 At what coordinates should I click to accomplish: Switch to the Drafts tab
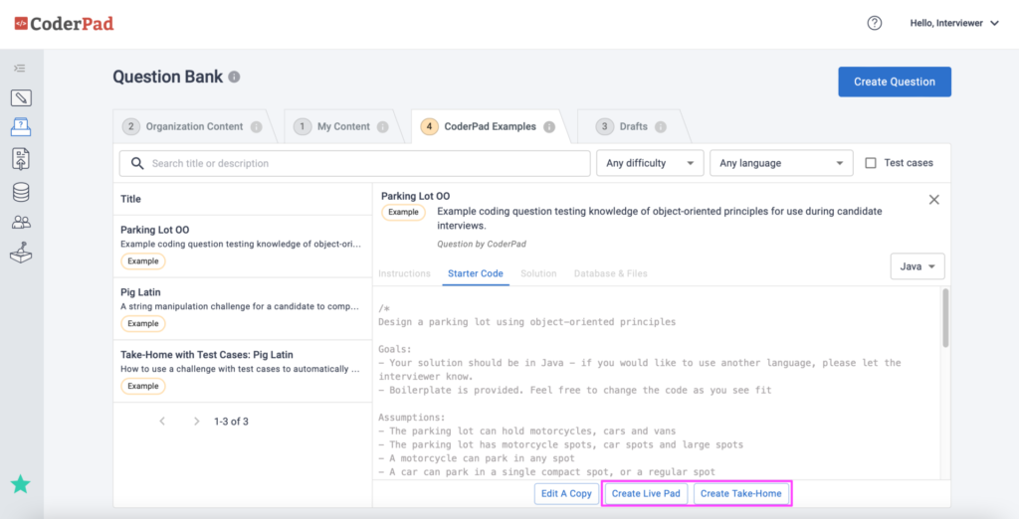[x=633, y=126]
